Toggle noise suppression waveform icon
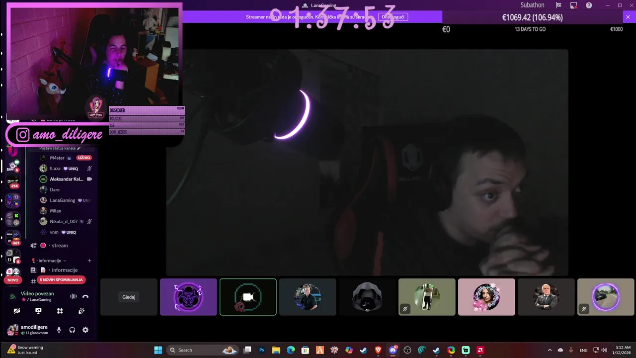The width and height of the screenshot is (636, 358). pos(73,296)
